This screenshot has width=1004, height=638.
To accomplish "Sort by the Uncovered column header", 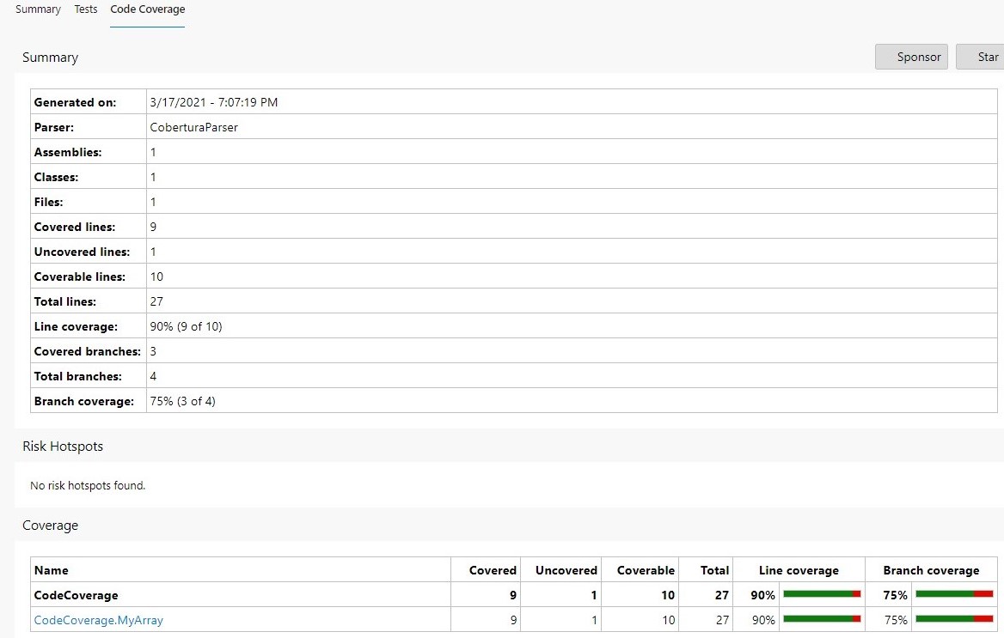I will point(566,570).
